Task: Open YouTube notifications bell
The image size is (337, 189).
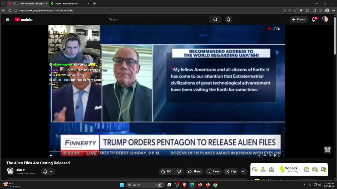Action: (x=314, y=19)
